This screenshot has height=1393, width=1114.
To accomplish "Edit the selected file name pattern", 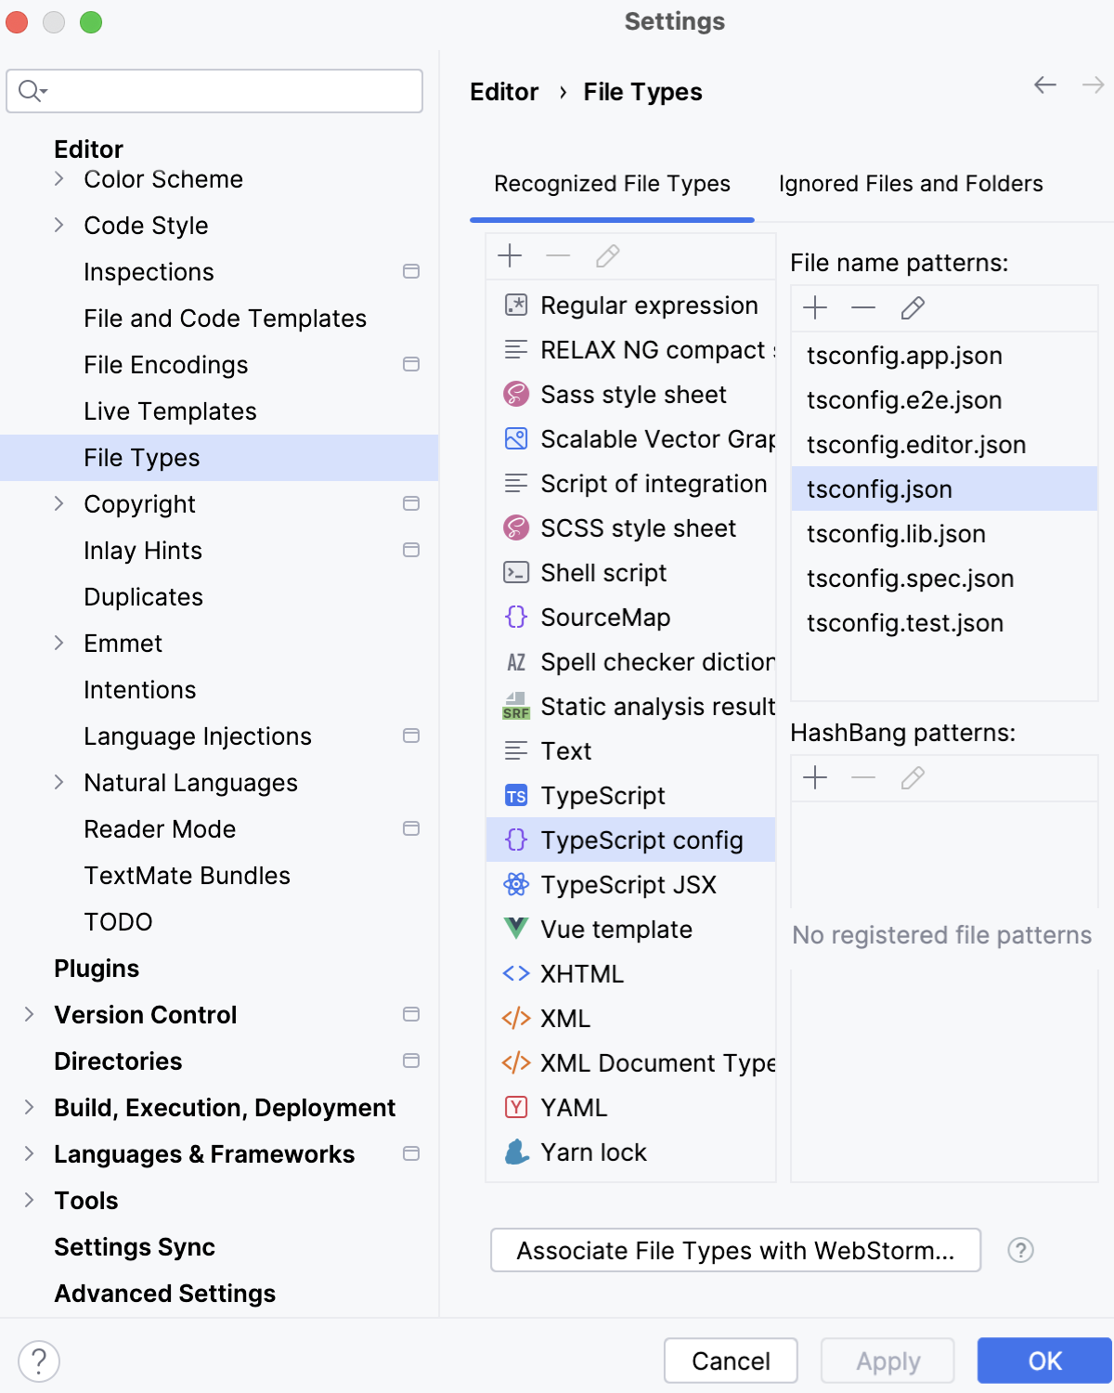I will (913, 307).
